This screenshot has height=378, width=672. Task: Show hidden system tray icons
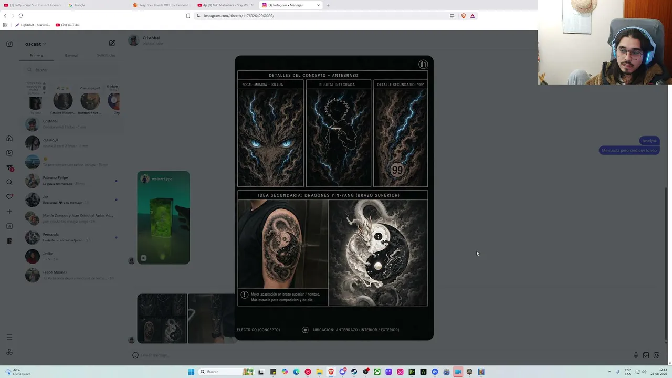[x=610, y=372]
